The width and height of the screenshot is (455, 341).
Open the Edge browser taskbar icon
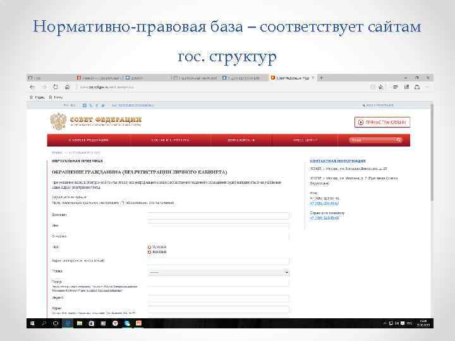coord(68,323)
